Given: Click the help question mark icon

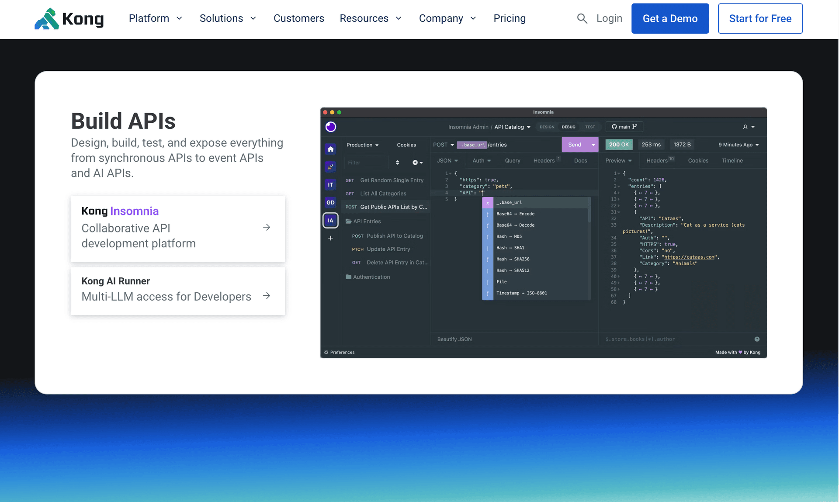Looking at the screenshot, I should [x=757, y=339].
